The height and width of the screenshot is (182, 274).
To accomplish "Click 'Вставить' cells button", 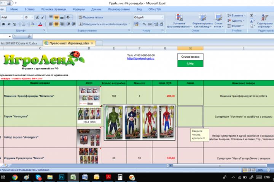I will tap(236, 16).
